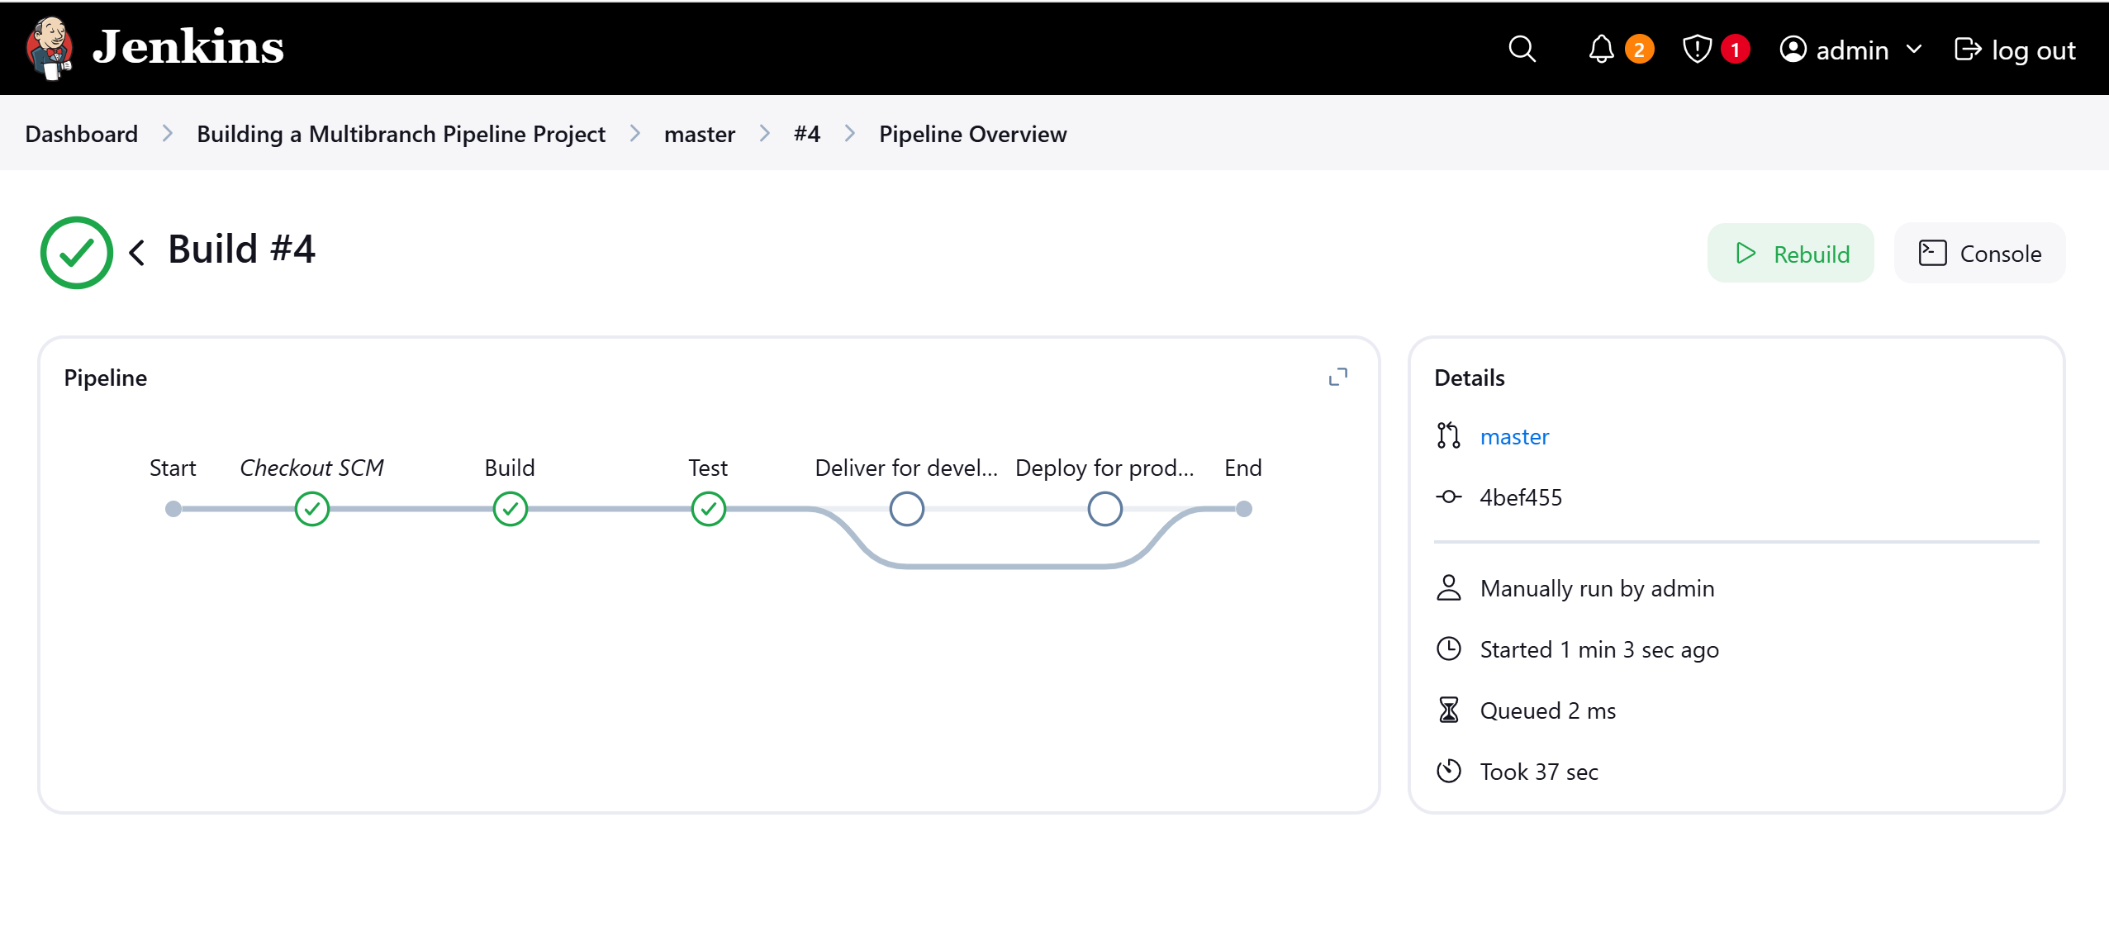Click the branch icon beside master
Viewport: 2109px width, 936px height.
point(1449,435)
